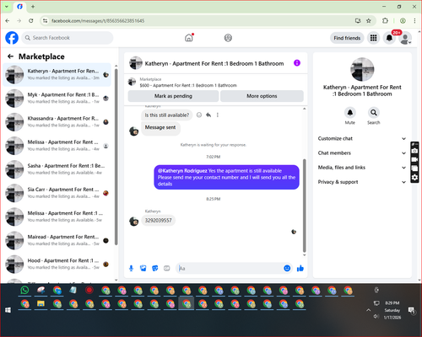Send a voice clip with microphone icon
The width and height of the screenshot is (422, 337).
coord(131,269)
